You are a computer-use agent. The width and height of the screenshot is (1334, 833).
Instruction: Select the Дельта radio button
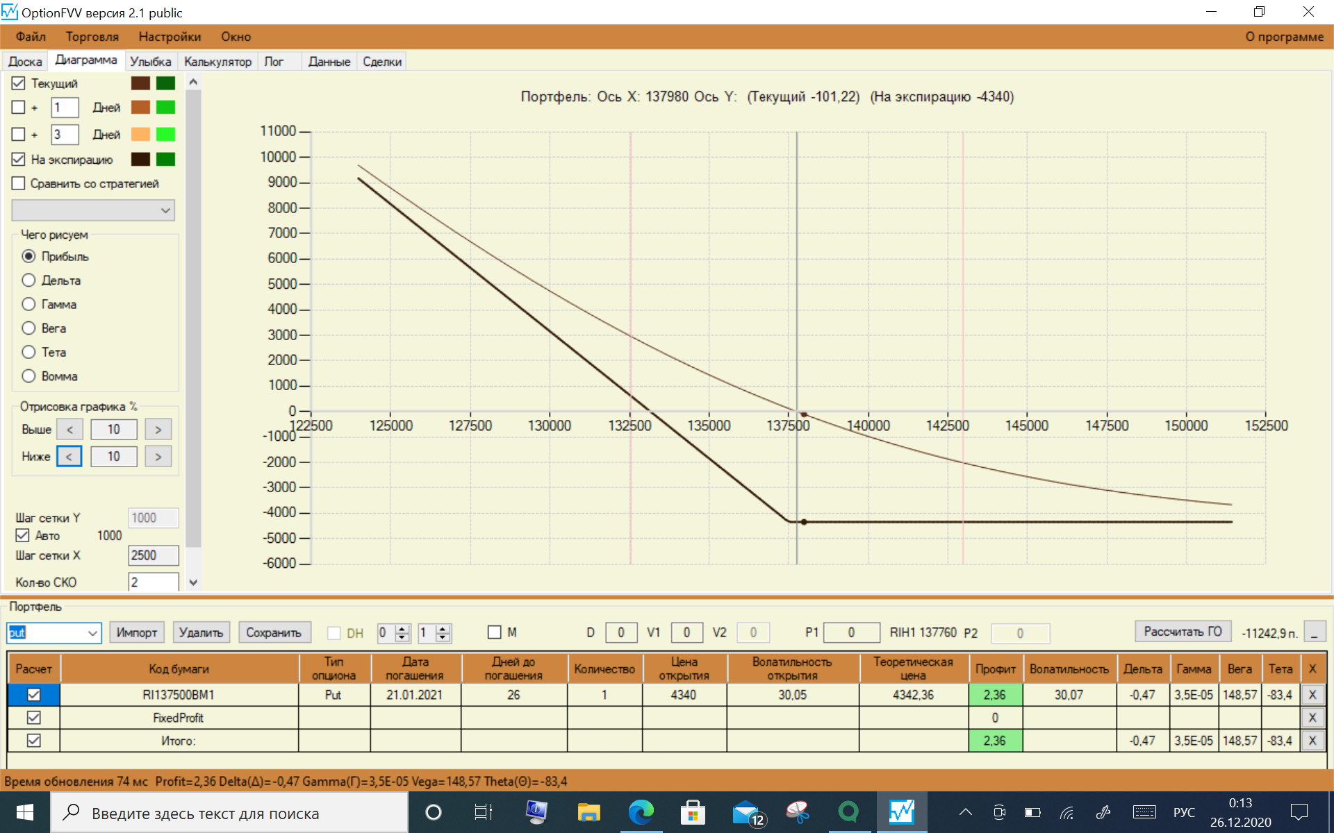(28, 280)
